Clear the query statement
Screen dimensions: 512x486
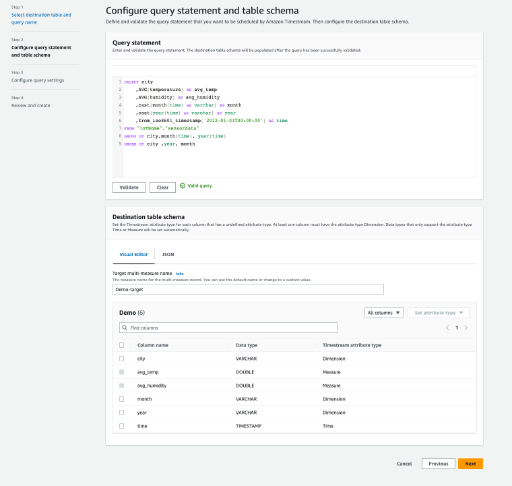tap(162, 187)
